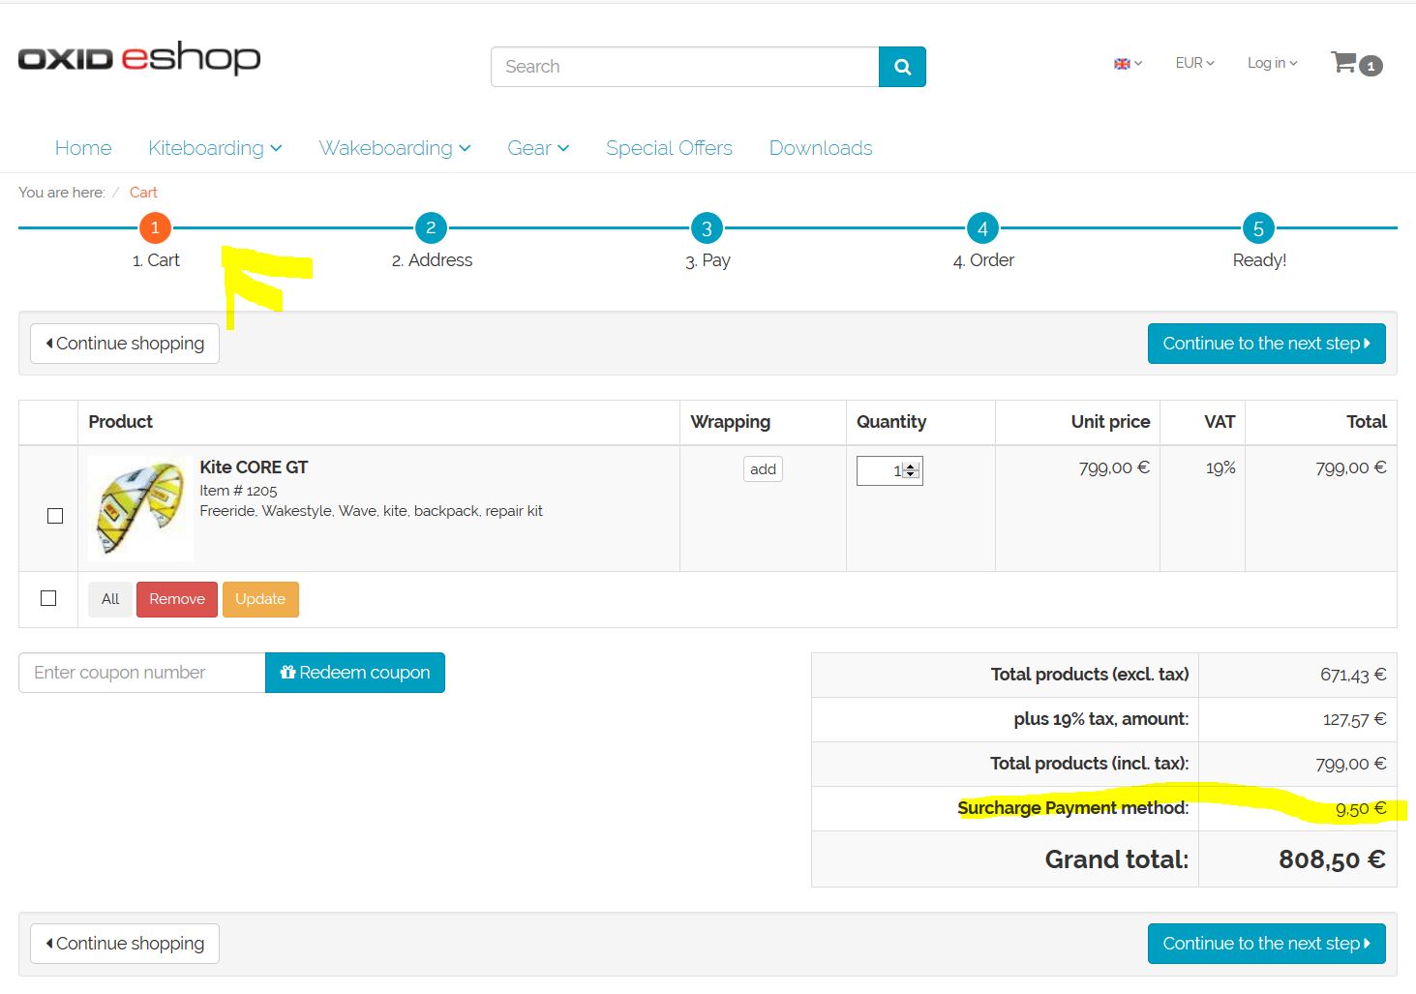Expand the Kiteboarding menu
Image resolution: width=1416 pixels, height=994 pixels.
point(215,148)
